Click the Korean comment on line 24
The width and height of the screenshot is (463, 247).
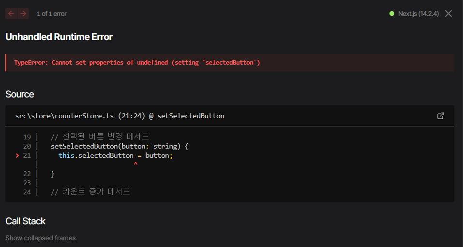point(90,192)
